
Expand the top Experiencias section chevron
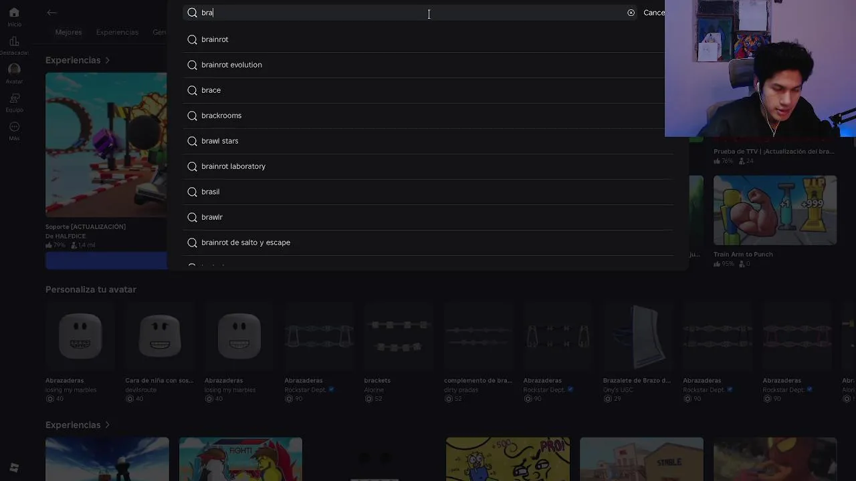point(107,60)
